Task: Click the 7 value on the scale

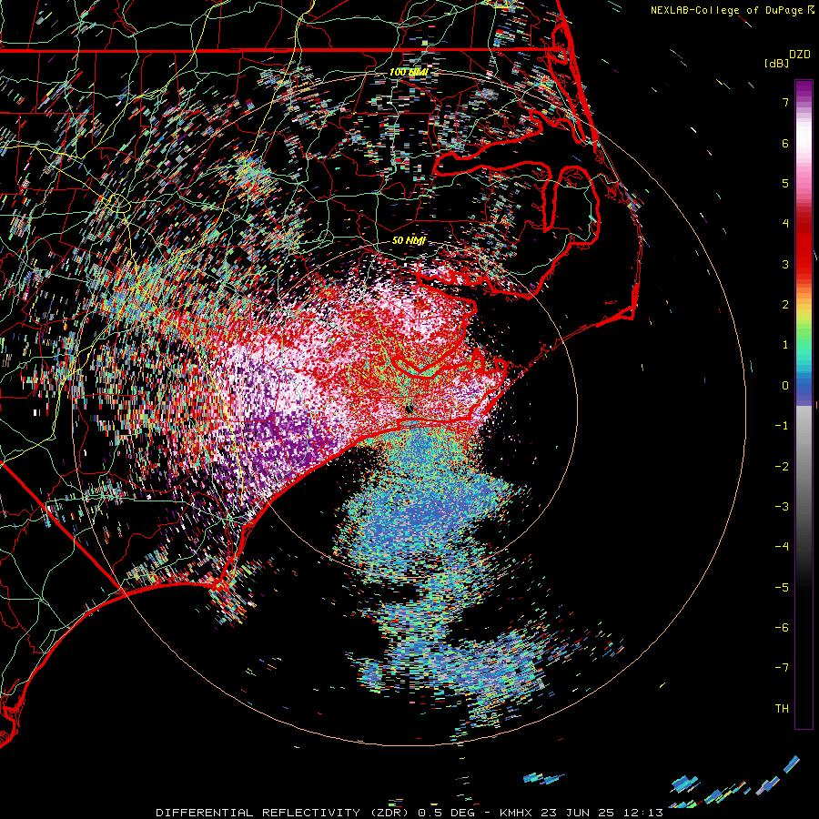Action: pyautogui.click(x=785, y=102)
